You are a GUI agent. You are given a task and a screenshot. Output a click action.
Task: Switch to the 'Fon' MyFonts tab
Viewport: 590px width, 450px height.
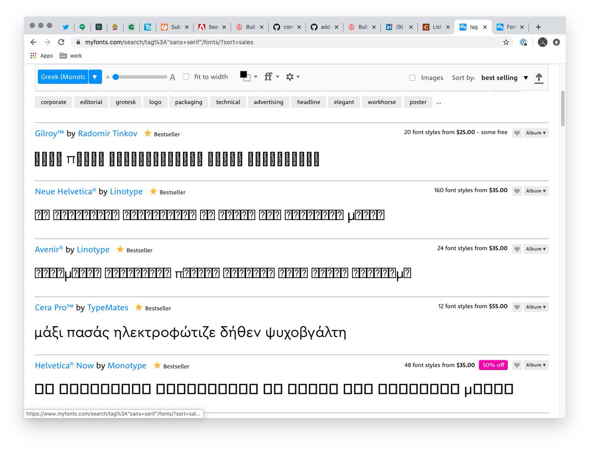point(510,27)
